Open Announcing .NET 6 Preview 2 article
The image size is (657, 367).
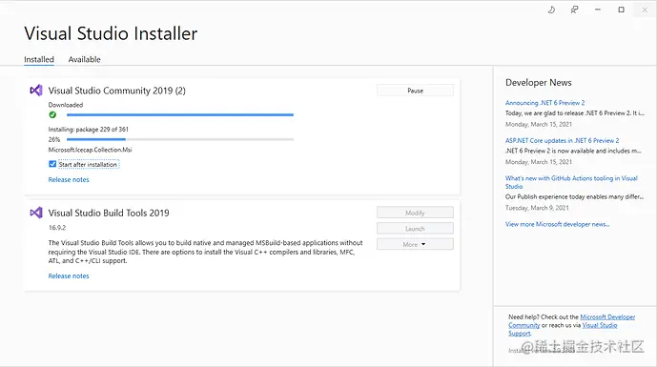544,103
